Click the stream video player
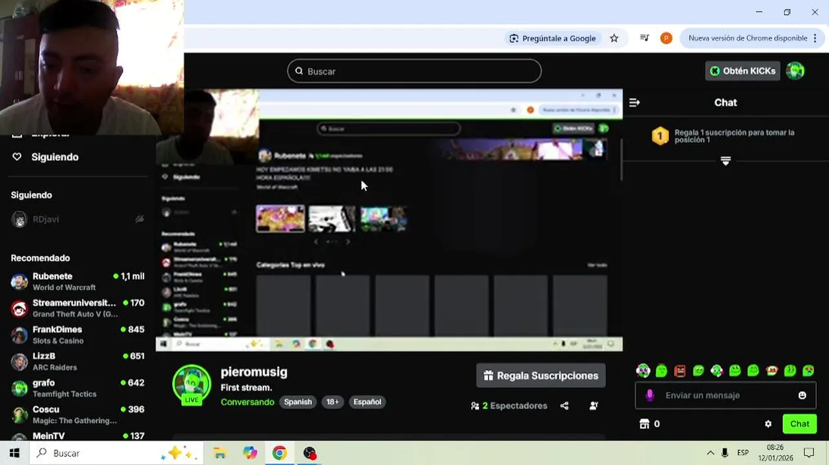829x465 pixels. [x=389, y=220]
